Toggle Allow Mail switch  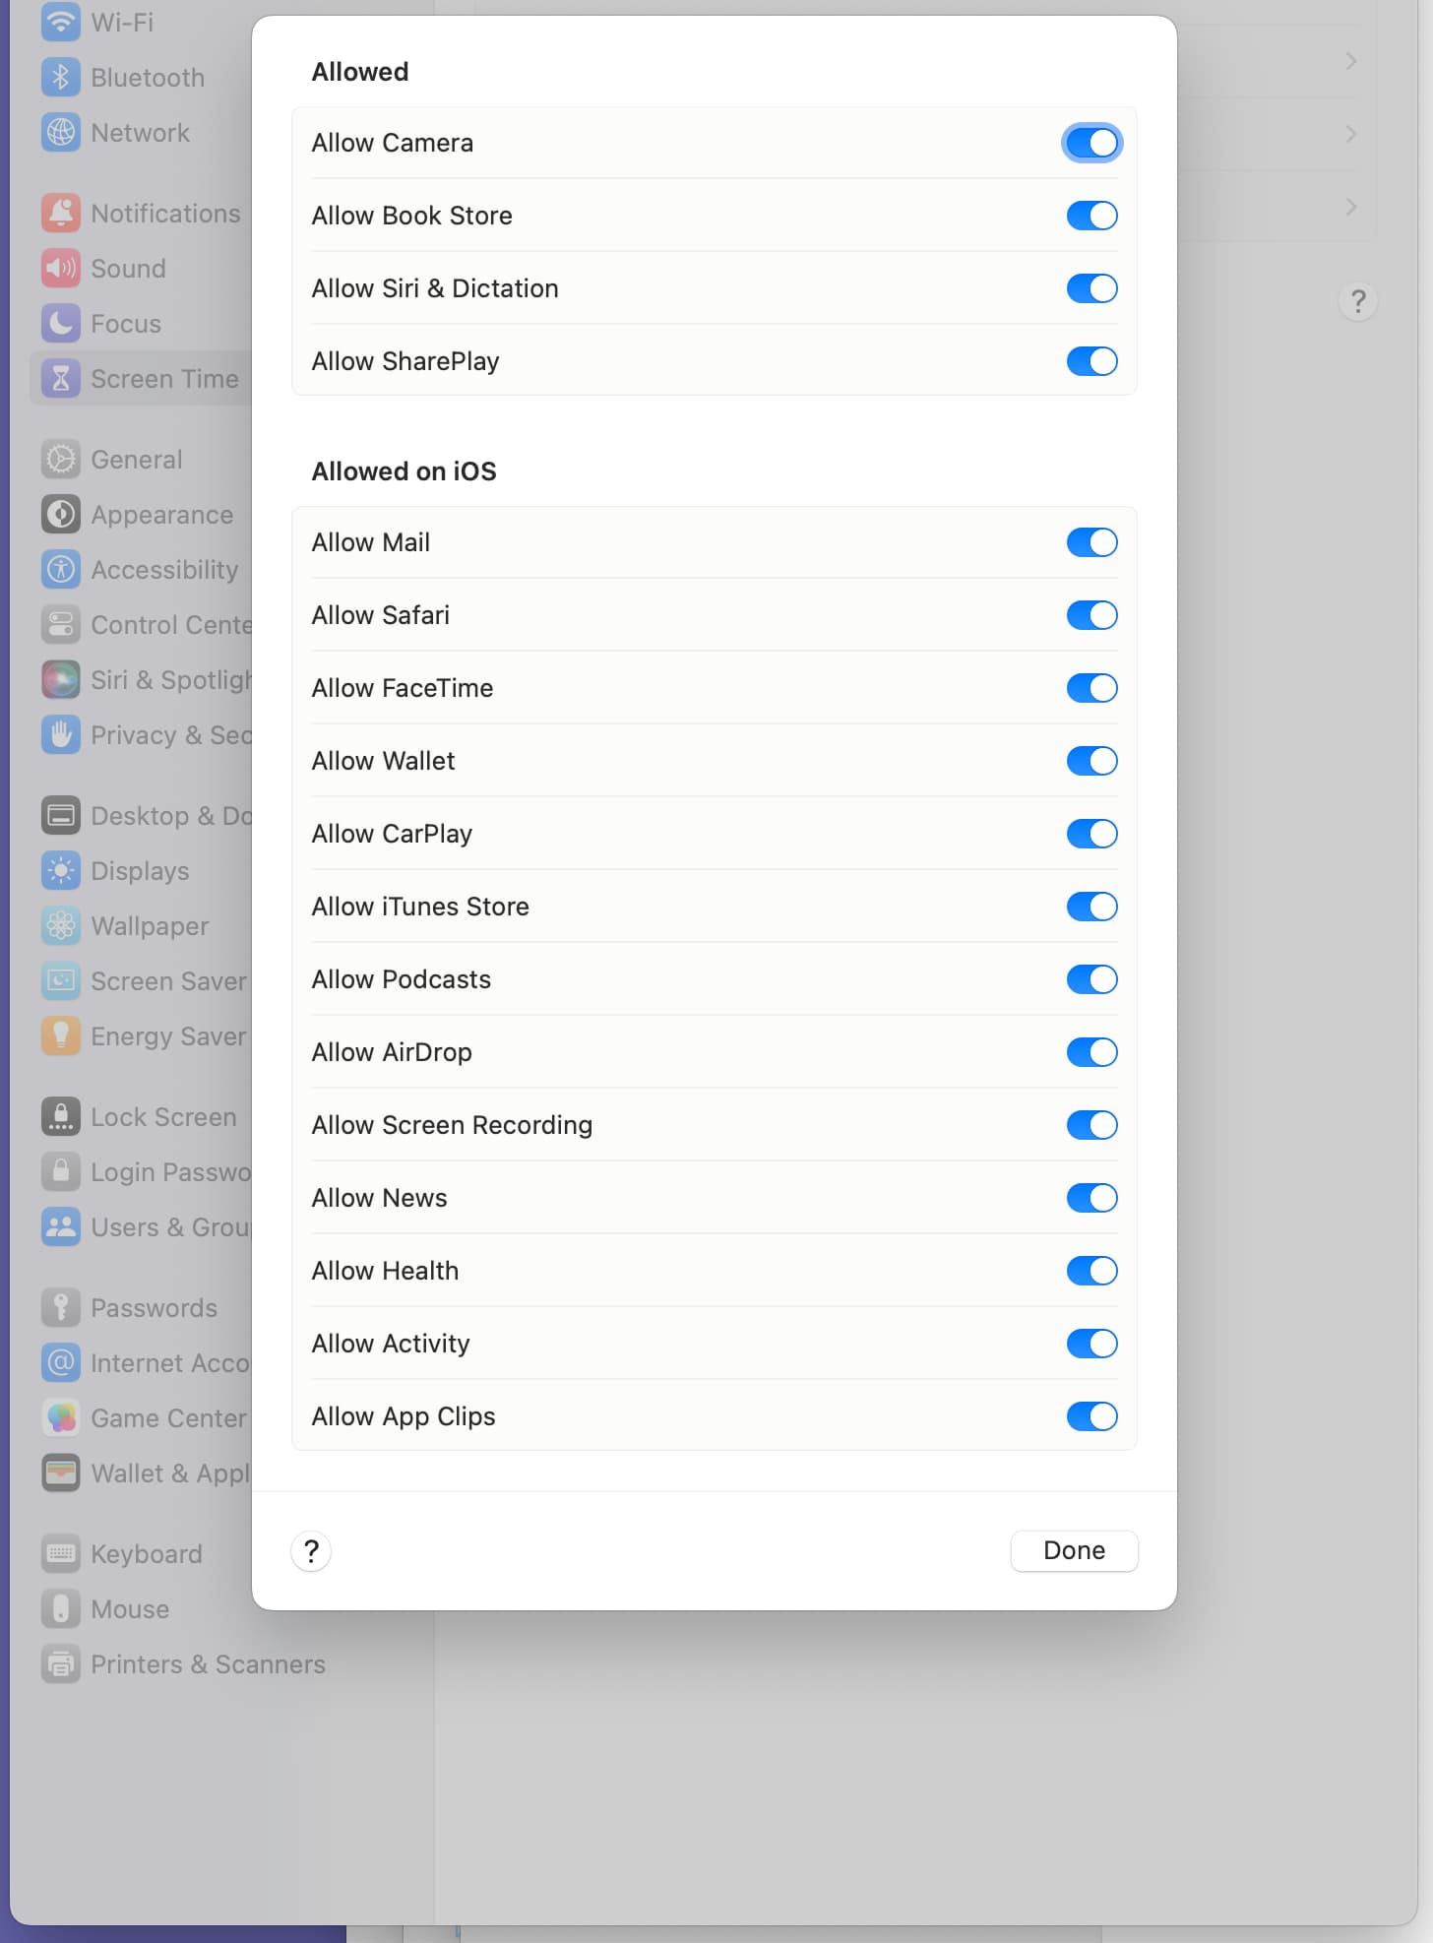[1091, 542]
